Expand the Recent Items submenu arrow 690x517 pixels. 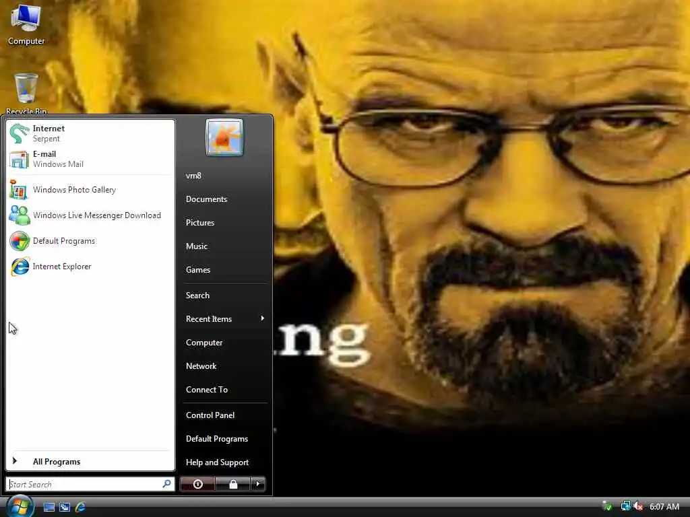[x=263, y=318]
